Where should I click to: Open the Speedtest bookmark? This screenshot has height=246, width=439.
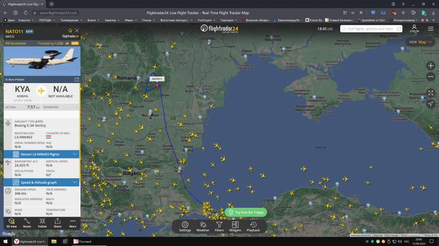(372, 20)
